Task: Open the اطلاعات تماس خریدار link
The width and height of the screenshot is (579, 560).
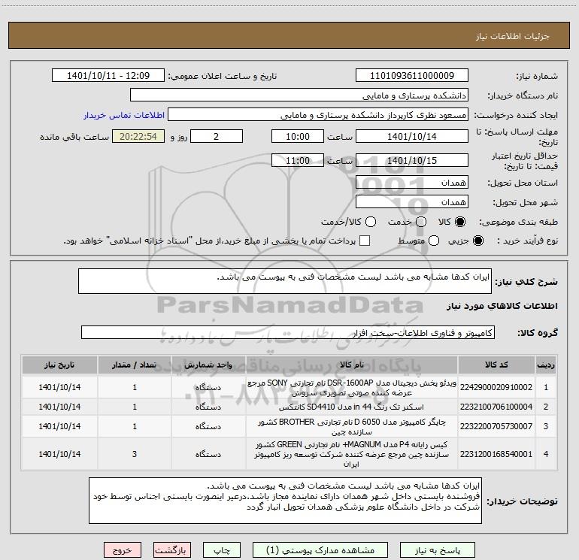Action: click(x=124, y=115)
